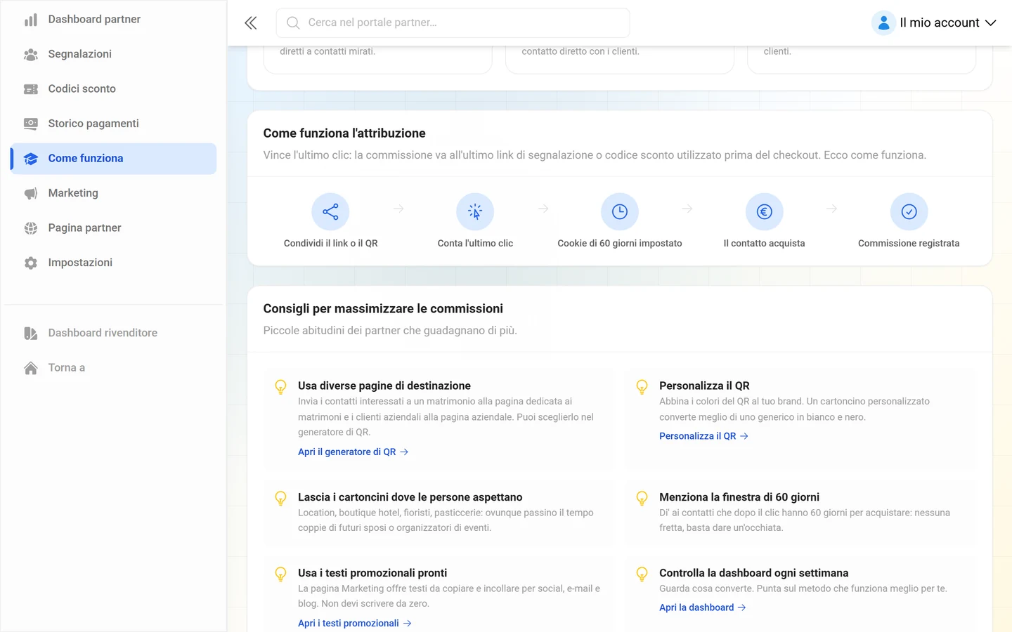Click the Controlla la dashboard ogni settimana title
Screen dimensions: 1012x632
[754, 573]
